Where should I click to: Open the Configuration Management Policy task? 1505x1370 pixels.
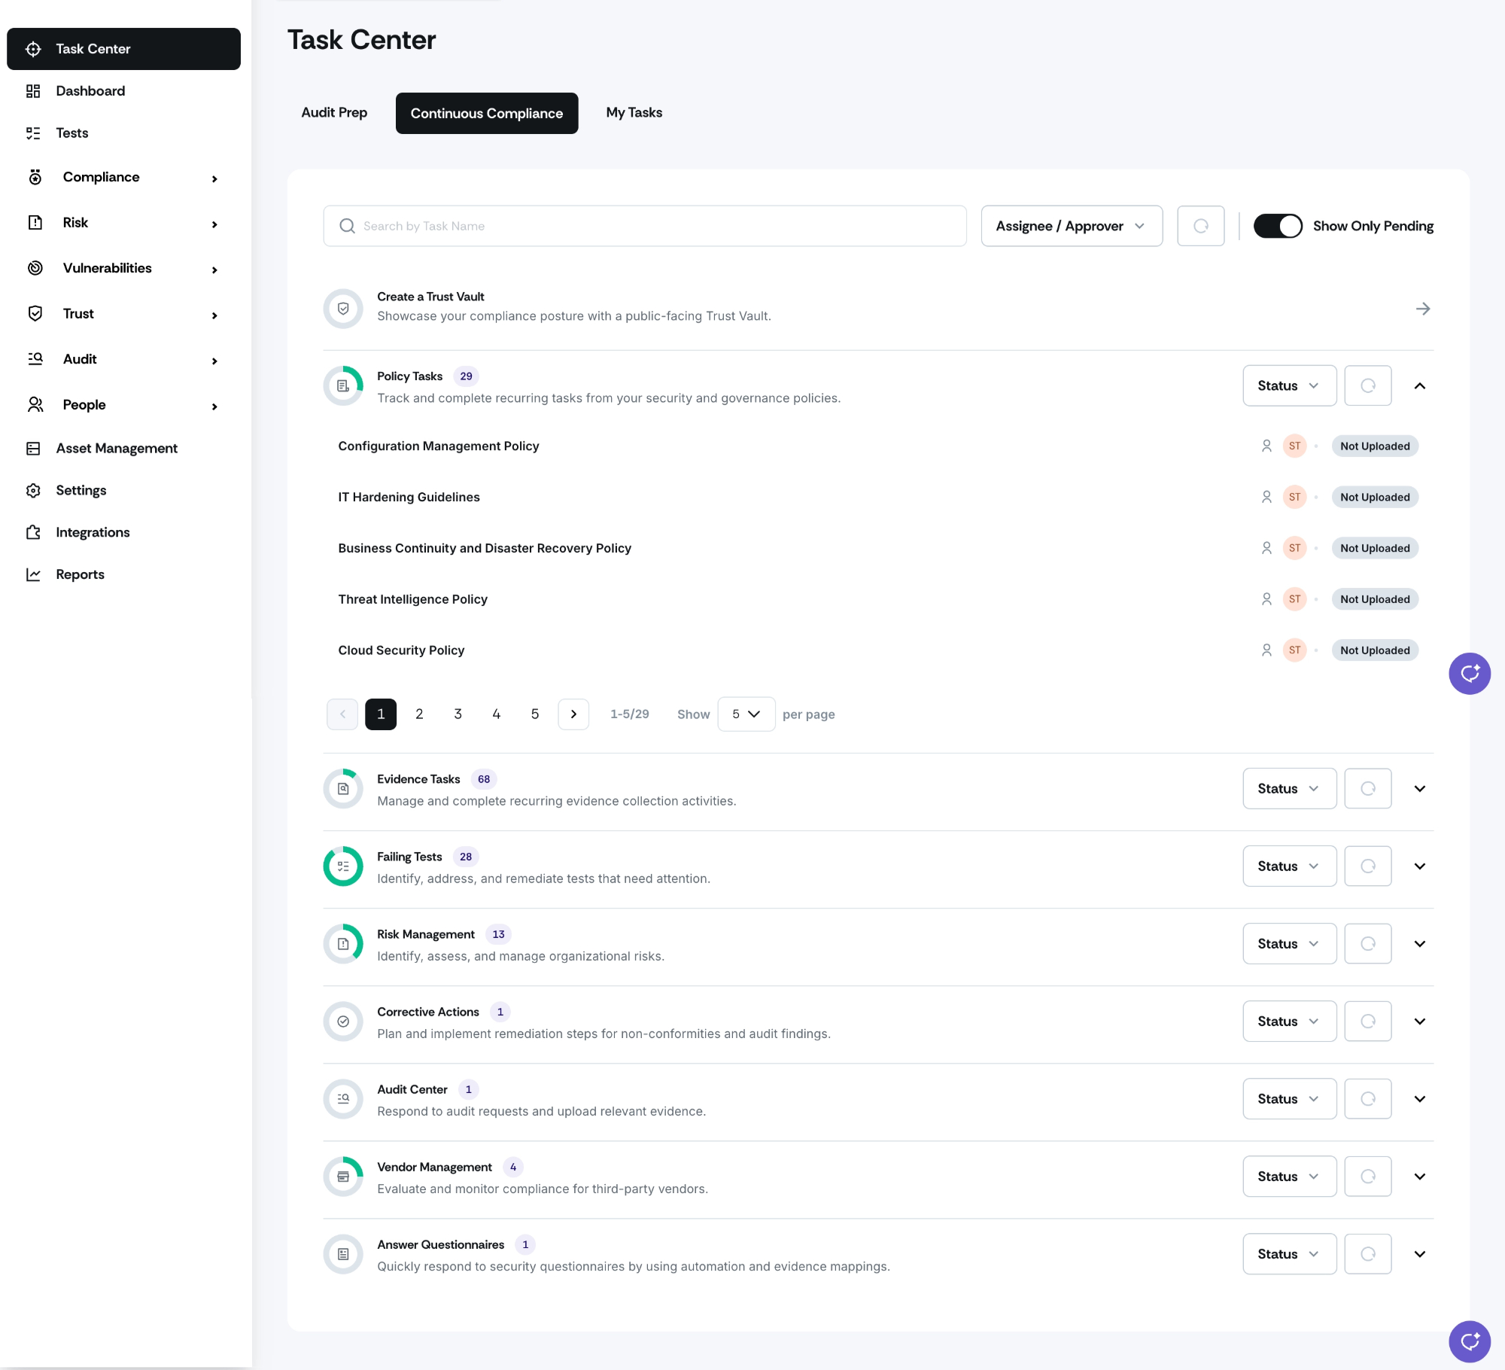439,446
